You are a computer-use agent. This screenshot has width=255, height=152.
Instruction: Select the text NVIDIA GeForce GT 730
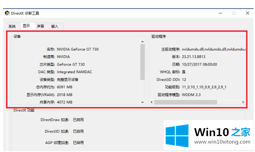(78, 49)
